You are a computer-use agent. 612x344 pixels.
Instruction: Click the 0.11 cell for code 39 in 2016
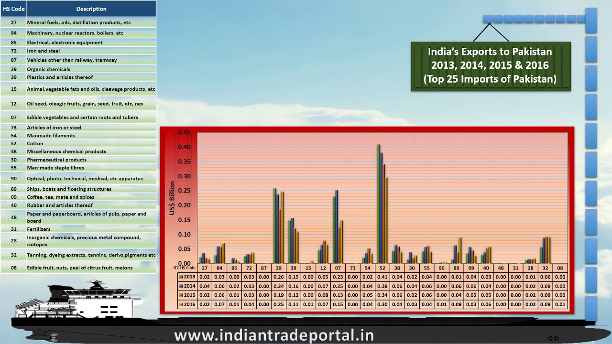point(294,304)
